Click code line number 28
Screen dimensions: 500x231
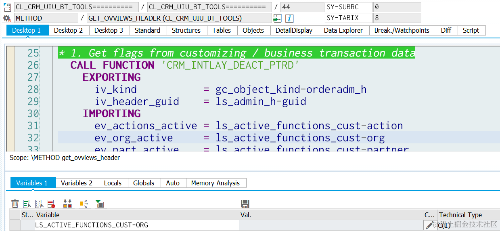point(33,89)
